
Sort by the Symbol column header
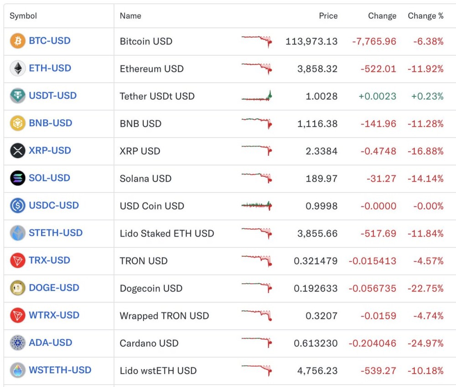pyautogui.click(x=23, y=16)
